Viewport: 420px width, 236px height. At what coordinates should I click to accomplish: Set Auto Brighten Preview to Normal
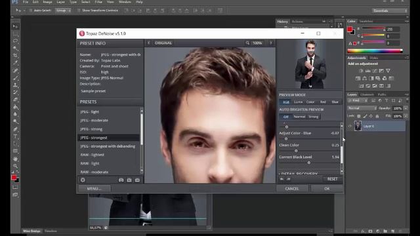pyautogui.click(x=299, y=117)
